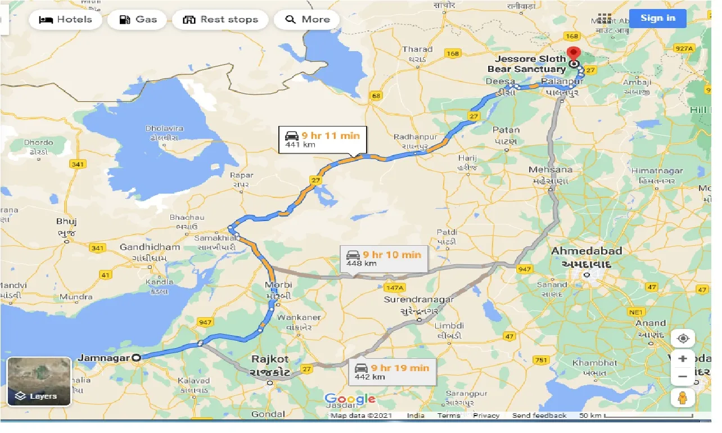
Task: Select the Street View pegman icon
Action: click(683, 398)
